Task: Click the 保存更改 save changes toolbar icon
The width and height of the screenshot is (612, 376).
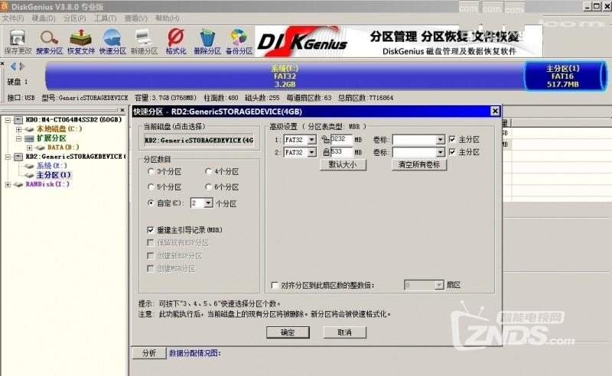Action: pos(18,42)
